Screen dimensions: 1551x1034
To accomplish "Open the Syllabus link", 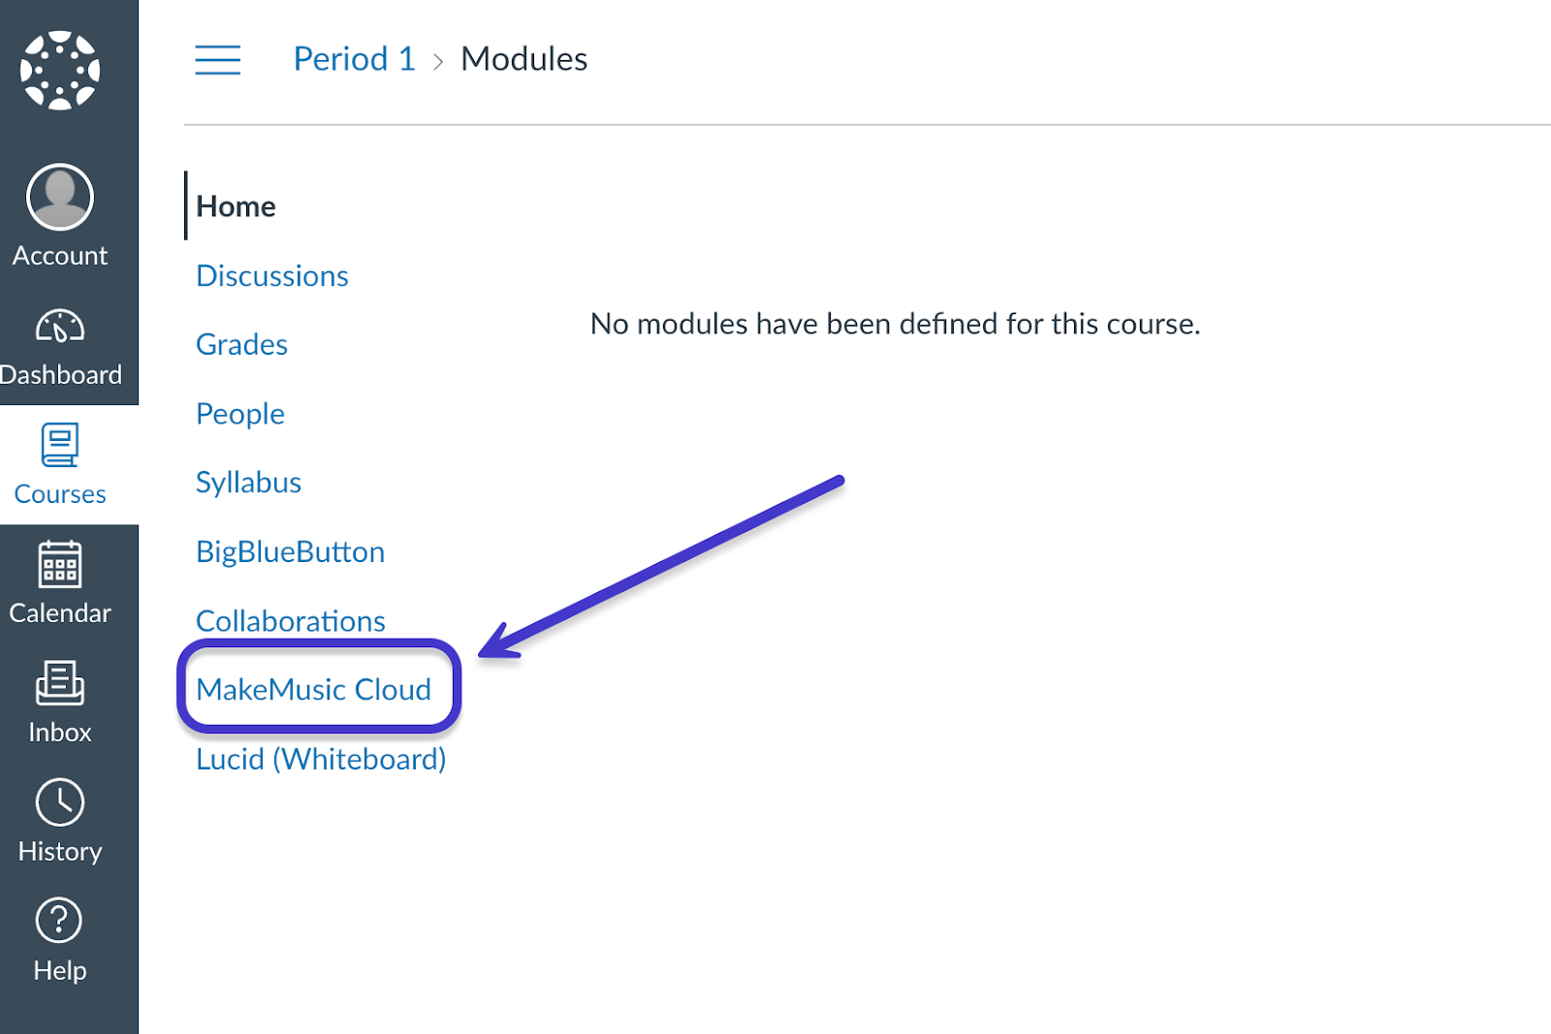I will tap(248, 482).
